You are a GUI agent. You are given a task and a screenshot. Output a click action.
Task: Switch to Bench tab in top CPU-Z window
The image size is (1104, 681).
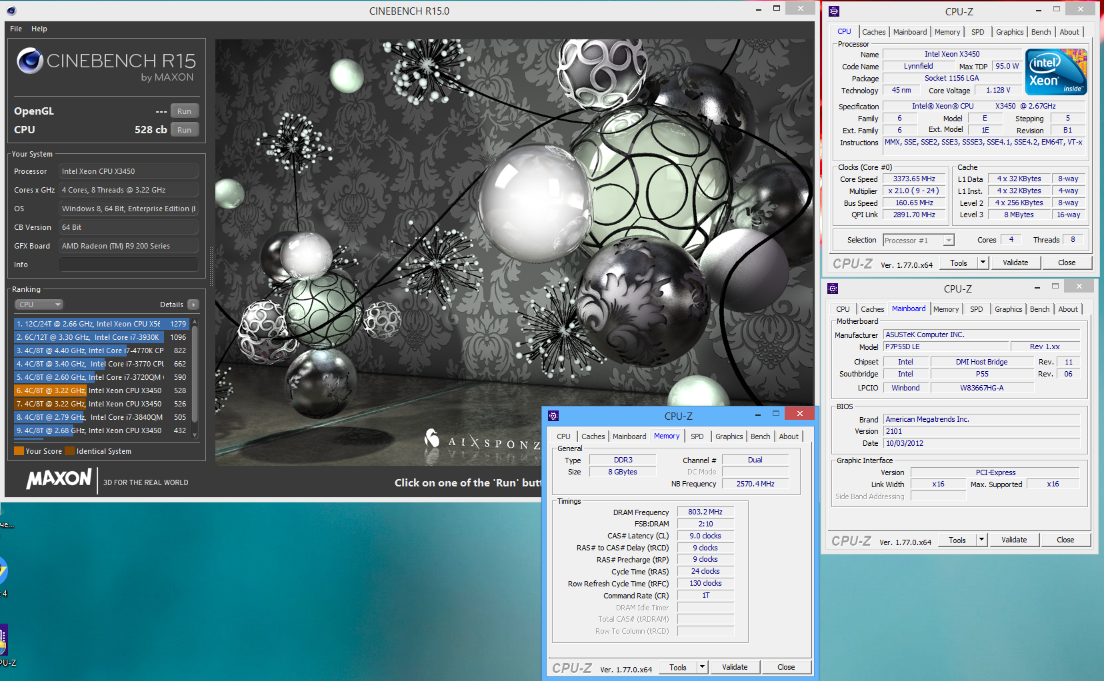(x=1041, y=32)
